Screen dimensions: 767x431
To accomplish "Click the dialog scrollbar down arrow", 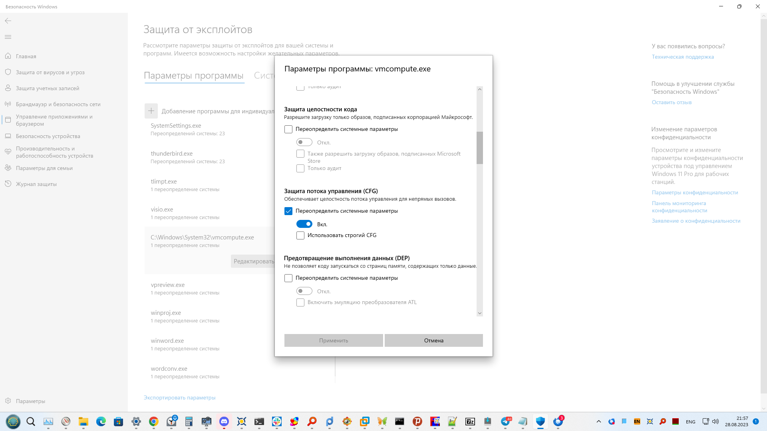I will point(479,313).
